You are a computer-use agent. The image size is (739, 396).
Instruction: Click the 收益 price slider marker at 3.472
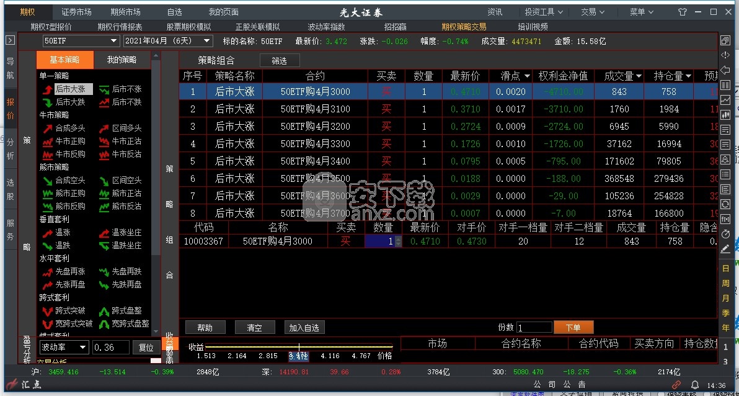click(x=298, y=356)
